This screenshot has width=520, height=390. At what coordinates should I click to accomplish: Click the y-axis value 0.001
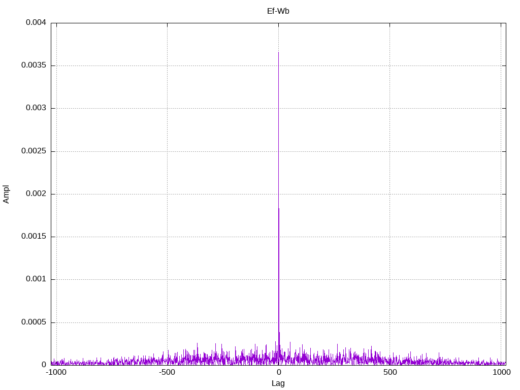pyautogui.click(x=36, y=279)
